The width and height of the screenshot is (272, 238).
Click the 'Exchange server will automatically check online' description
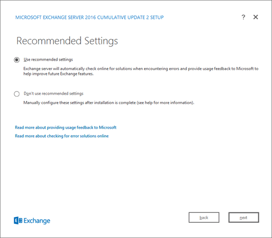pos(141,71)
